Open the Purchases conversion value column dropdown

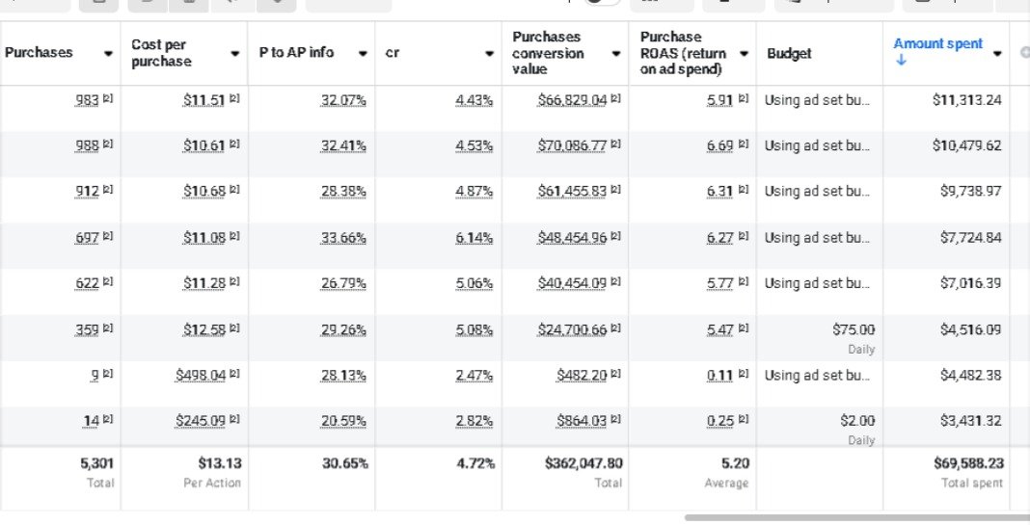pos(616,54)
